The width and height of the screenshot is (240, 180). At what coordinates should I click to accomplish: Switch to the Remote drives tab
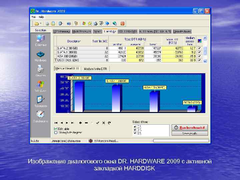(182, 32)
